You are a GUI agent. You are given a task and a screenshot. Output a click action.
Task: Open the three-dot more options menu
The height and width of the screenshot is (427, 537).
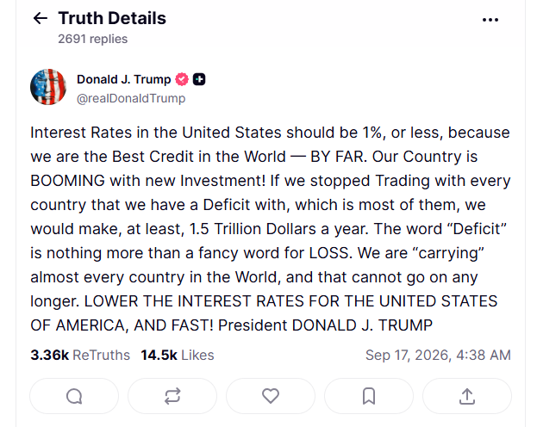pos(490,20)
